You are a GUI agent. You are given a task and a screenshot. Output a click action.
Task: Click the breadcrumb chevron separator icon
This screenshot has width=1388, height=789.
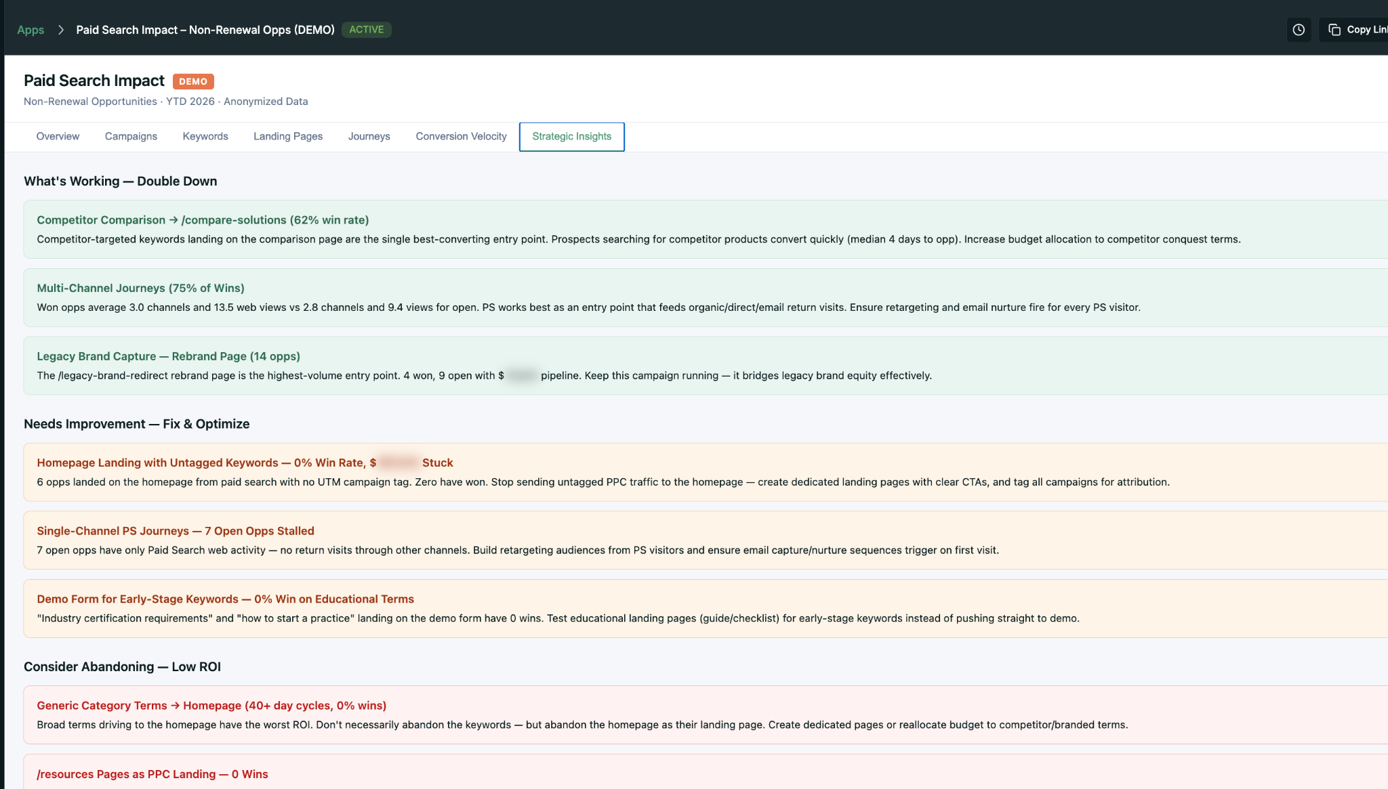pyautogui.click(x=61, y=30)
